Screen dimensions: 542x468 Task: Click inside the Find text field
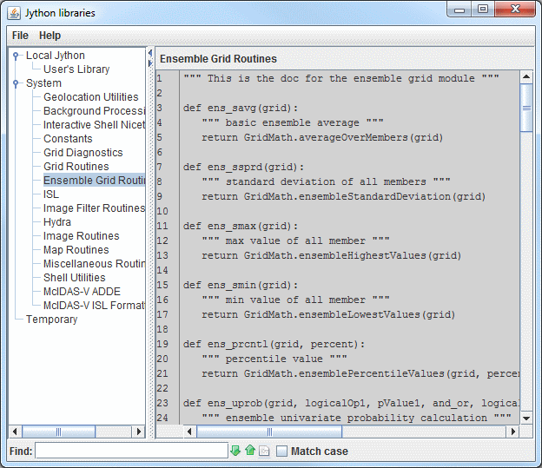(131, 451)
